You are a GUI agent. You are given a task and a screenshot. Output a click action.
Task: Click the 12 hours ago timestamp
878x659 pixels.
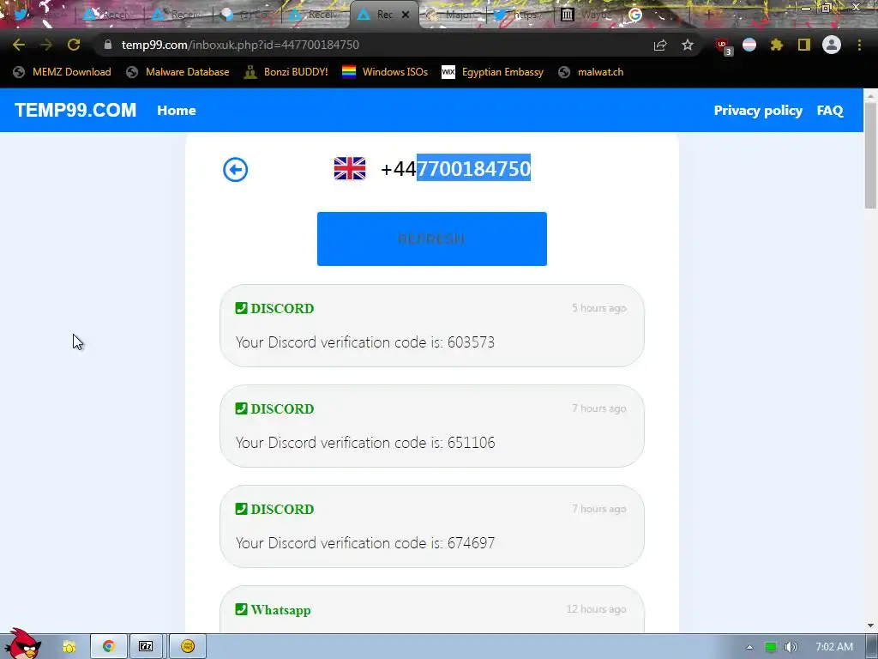tap(597, 609)
